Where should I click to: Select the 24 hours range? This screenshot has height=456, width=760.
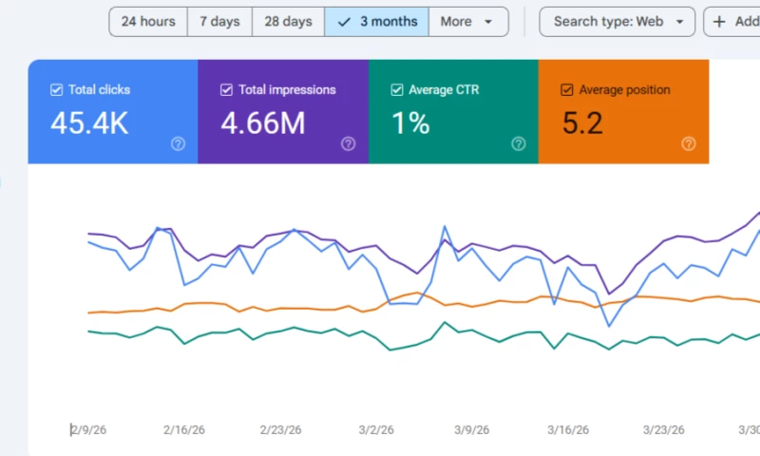pos(148,22)
